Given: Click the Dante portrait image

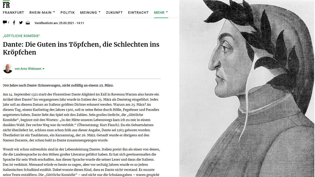Looking at the screenshot, I should pyautogui.click(x=247, y=88).
